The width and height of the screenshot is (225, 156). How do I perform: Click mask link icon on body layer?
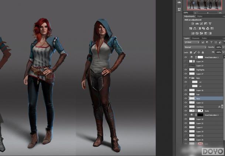coord(196,111)
